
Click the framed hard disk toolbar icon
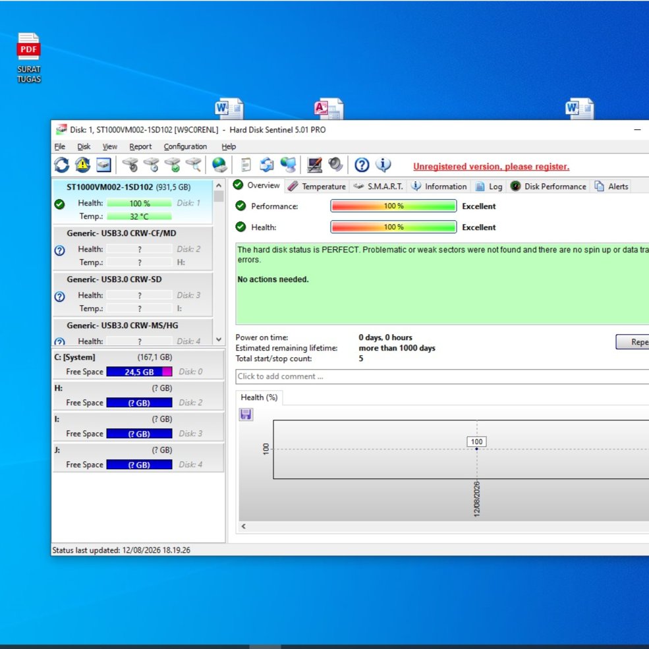[x=103, y=165]
